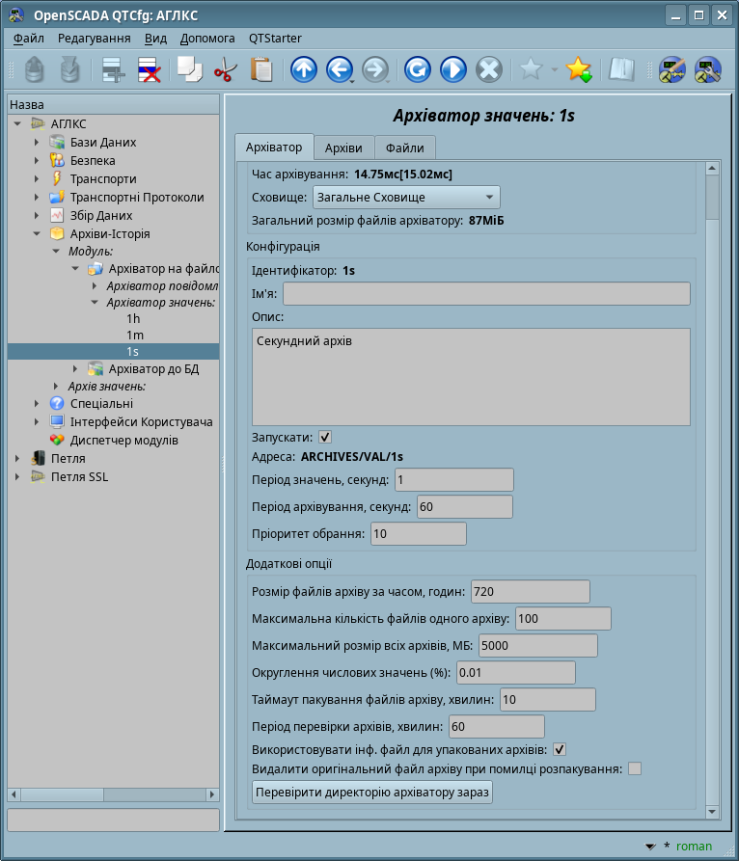The width and height of the screenshot is (739, 861).
Task: Go back with the left arrow icon
Action: pos(339,69)
